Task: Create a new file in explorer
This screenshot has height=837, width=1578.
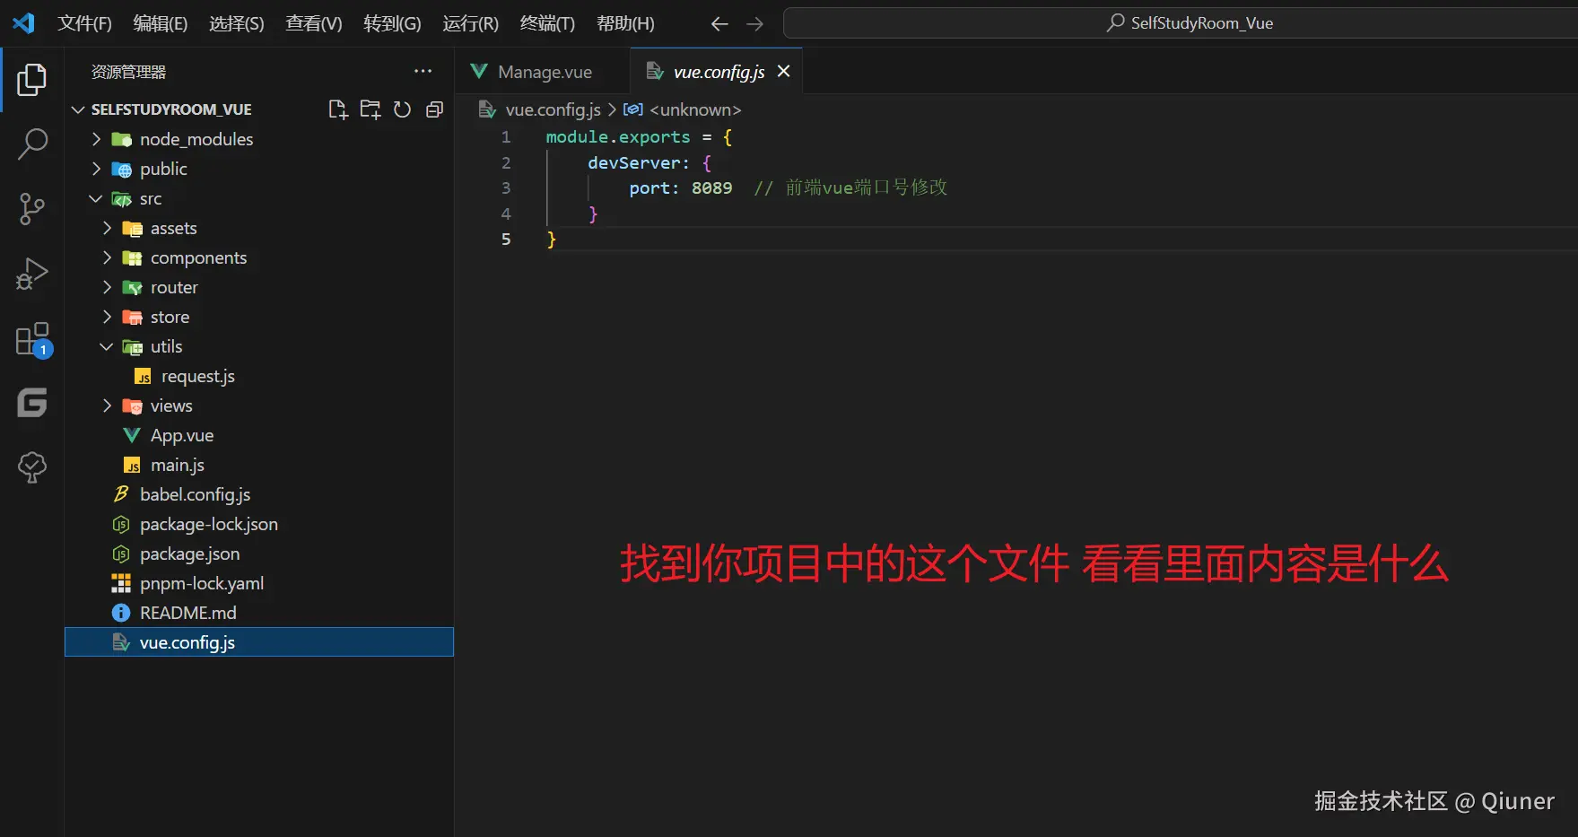Action: click(337, 109)
